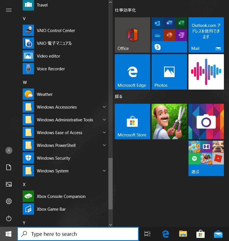Open Candy Crush Friends in 遊ぶ folder
The height and width of the screenshot is (241, 229).
(206, 158)
